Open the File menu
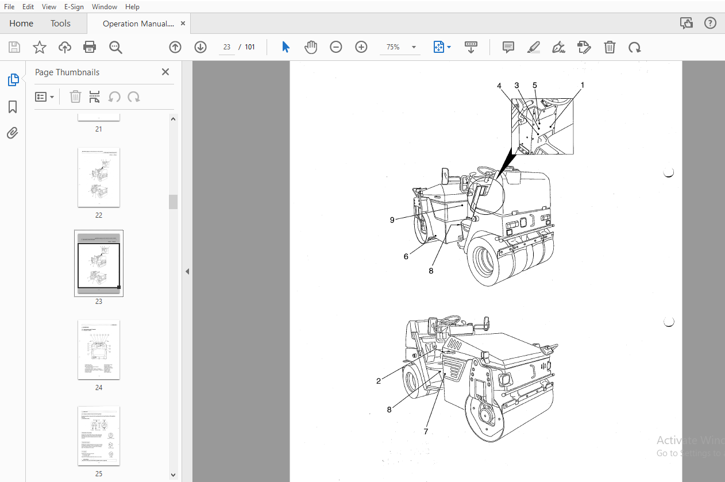 pos(9,6)
